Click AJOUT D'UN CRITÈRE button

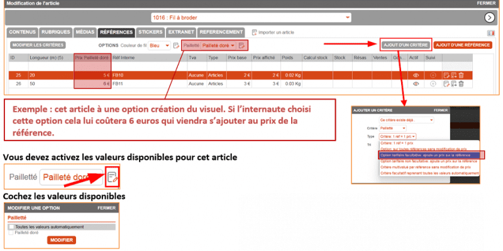tap(406, 45)
